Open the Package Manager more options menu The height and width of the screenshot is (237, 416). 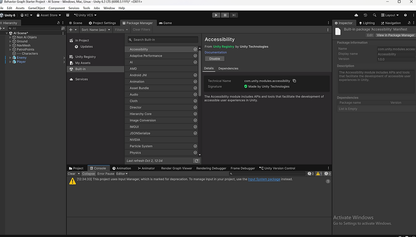328,30
